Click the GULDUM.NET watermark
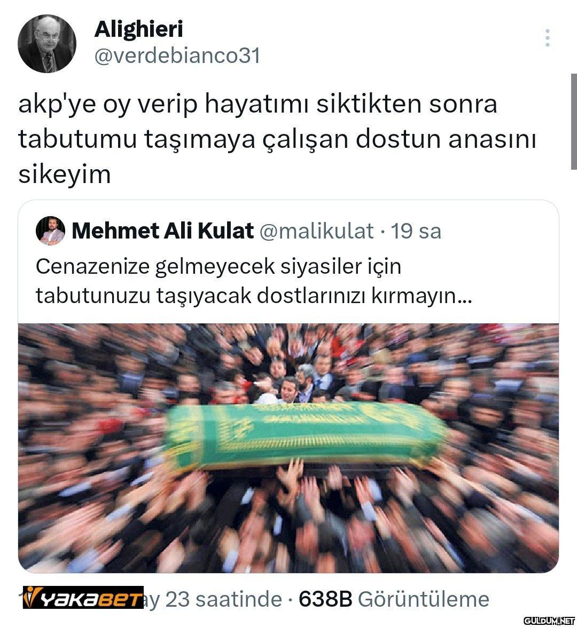Image resolution: width=577 pixels, height=627 pixels. [549, 620]
